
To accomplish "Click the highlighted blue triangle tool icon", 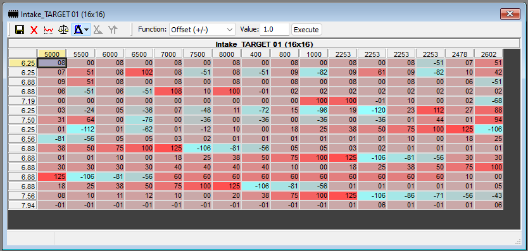I will (78, 30).
